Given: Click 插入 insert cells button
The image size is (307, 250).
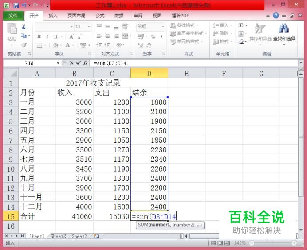Looking at the screenshot, I should click(222, 25).
